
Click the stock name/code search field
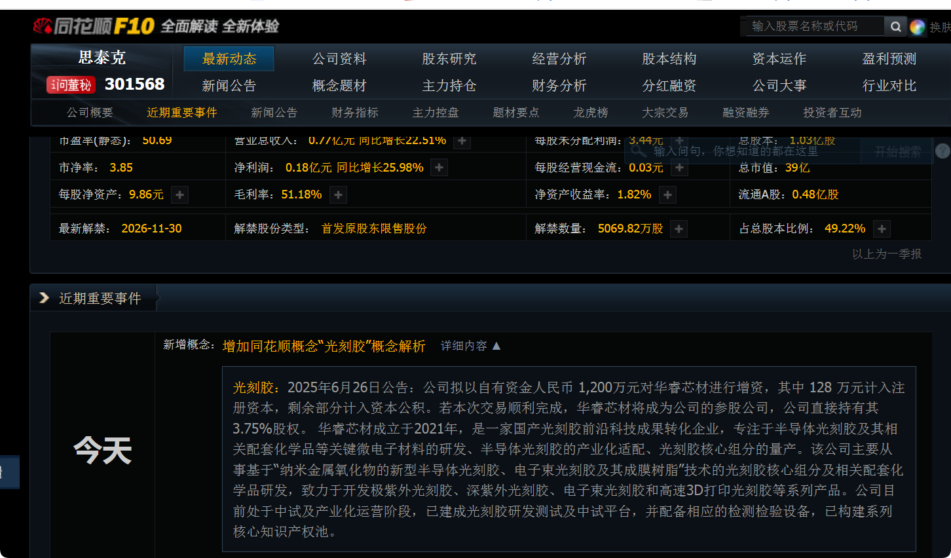(x=815, y=26)
